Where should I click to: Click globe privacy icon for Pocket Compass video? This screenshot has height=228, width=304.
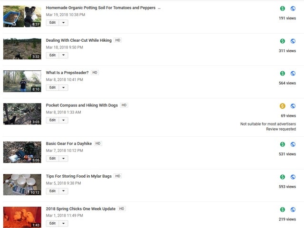pyautogui.click(x=293, y=106)
